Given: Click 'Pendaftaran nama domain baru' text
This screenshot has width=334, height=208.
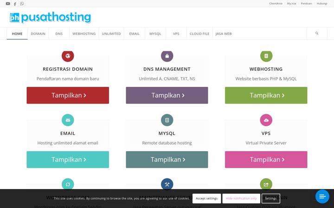Looking at the screenshot, I should (68, 79).
